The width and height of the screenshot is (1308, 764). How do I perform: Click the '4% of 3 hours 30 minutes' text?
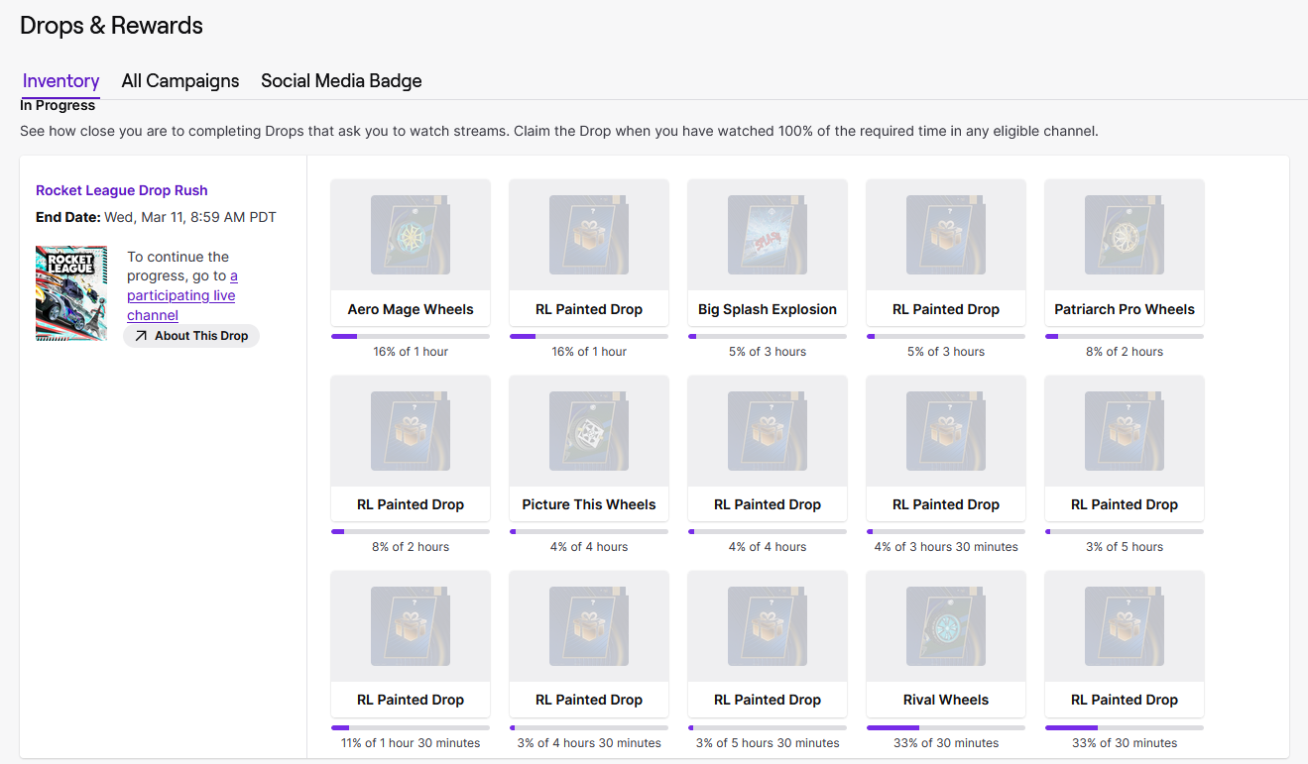[946, 547]
